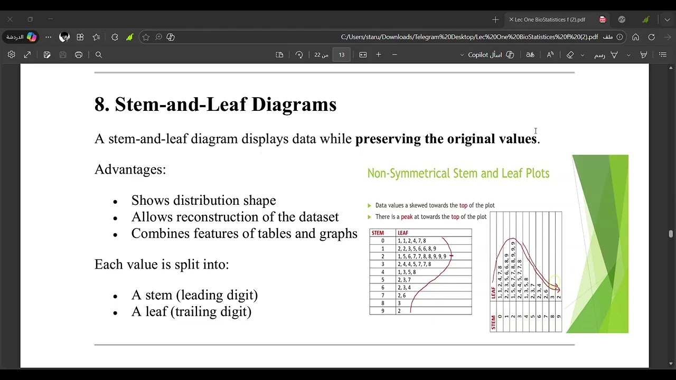Click 'Non-Symmetrical Stem and Leaf Plots' title
The height and width of the screenshot is (380, 676).
(x=458, y=174)
